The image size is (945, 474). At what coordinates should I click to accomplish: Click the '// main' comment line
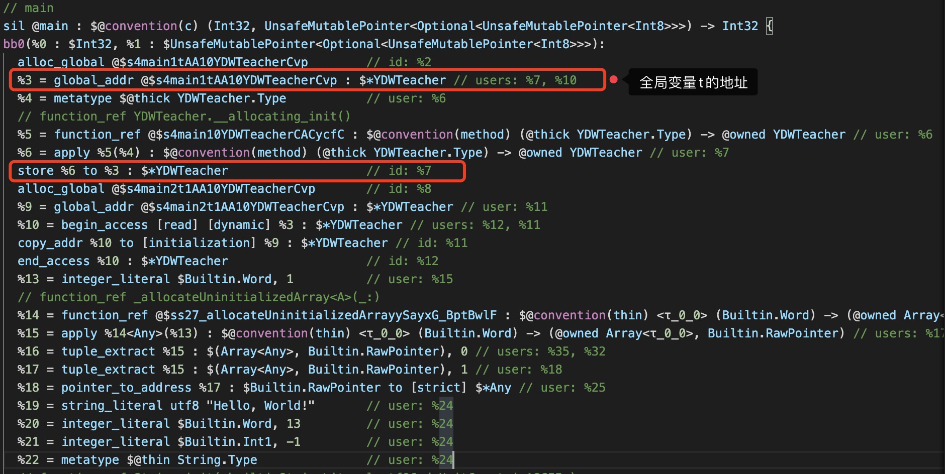28,8
